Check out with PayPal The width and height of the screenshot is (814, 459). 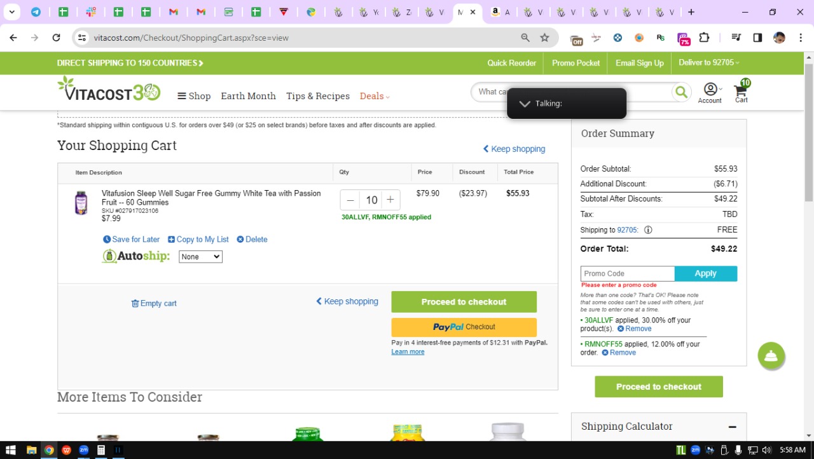(464, 327)
